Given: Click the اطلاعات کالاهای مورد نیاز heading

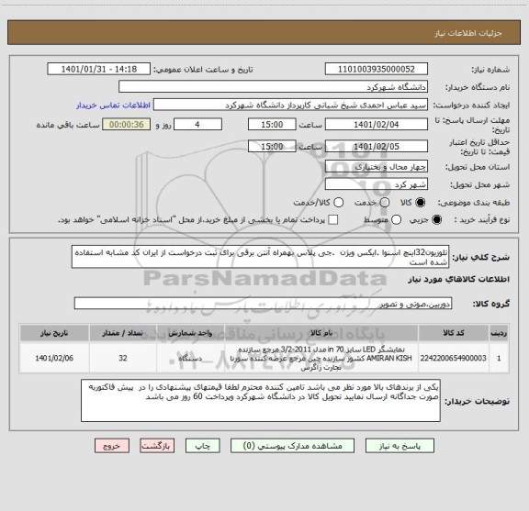Looking at the screenshot, I should [459, 279].
